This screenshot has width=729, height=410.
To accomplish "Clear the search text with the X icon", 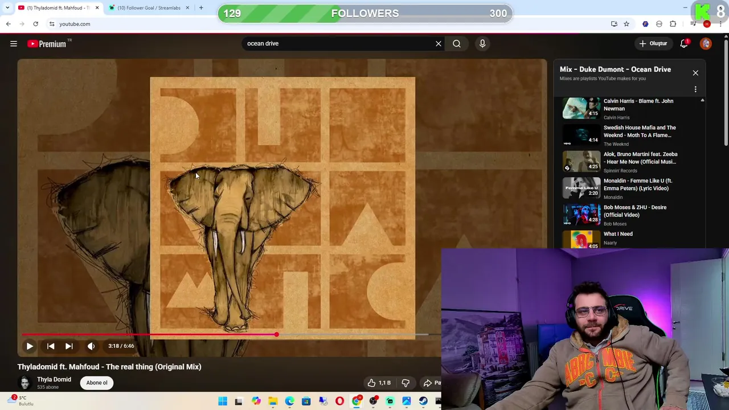I will pyautogui.click(x=439, y=44).
